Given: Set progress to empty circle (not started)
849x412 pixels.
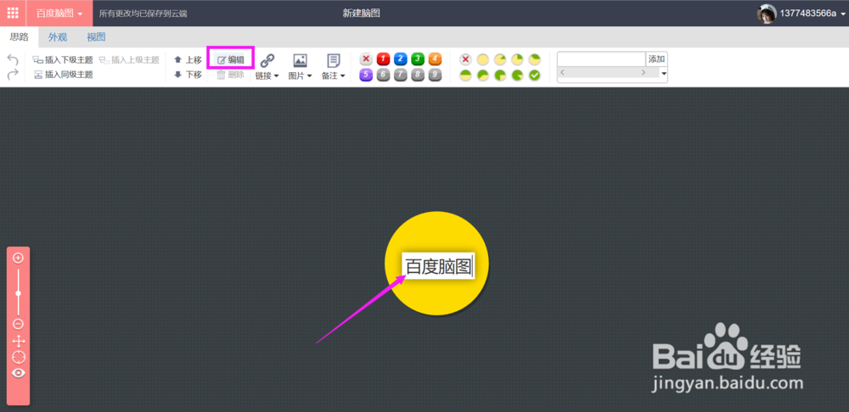Looking at the screenshot, I should coord(482,59).
